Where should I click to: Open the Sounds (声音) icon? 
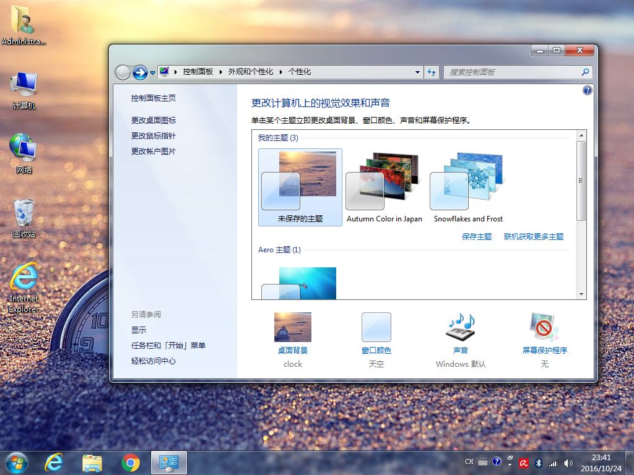pyautogui.click(x=461, y=327)
